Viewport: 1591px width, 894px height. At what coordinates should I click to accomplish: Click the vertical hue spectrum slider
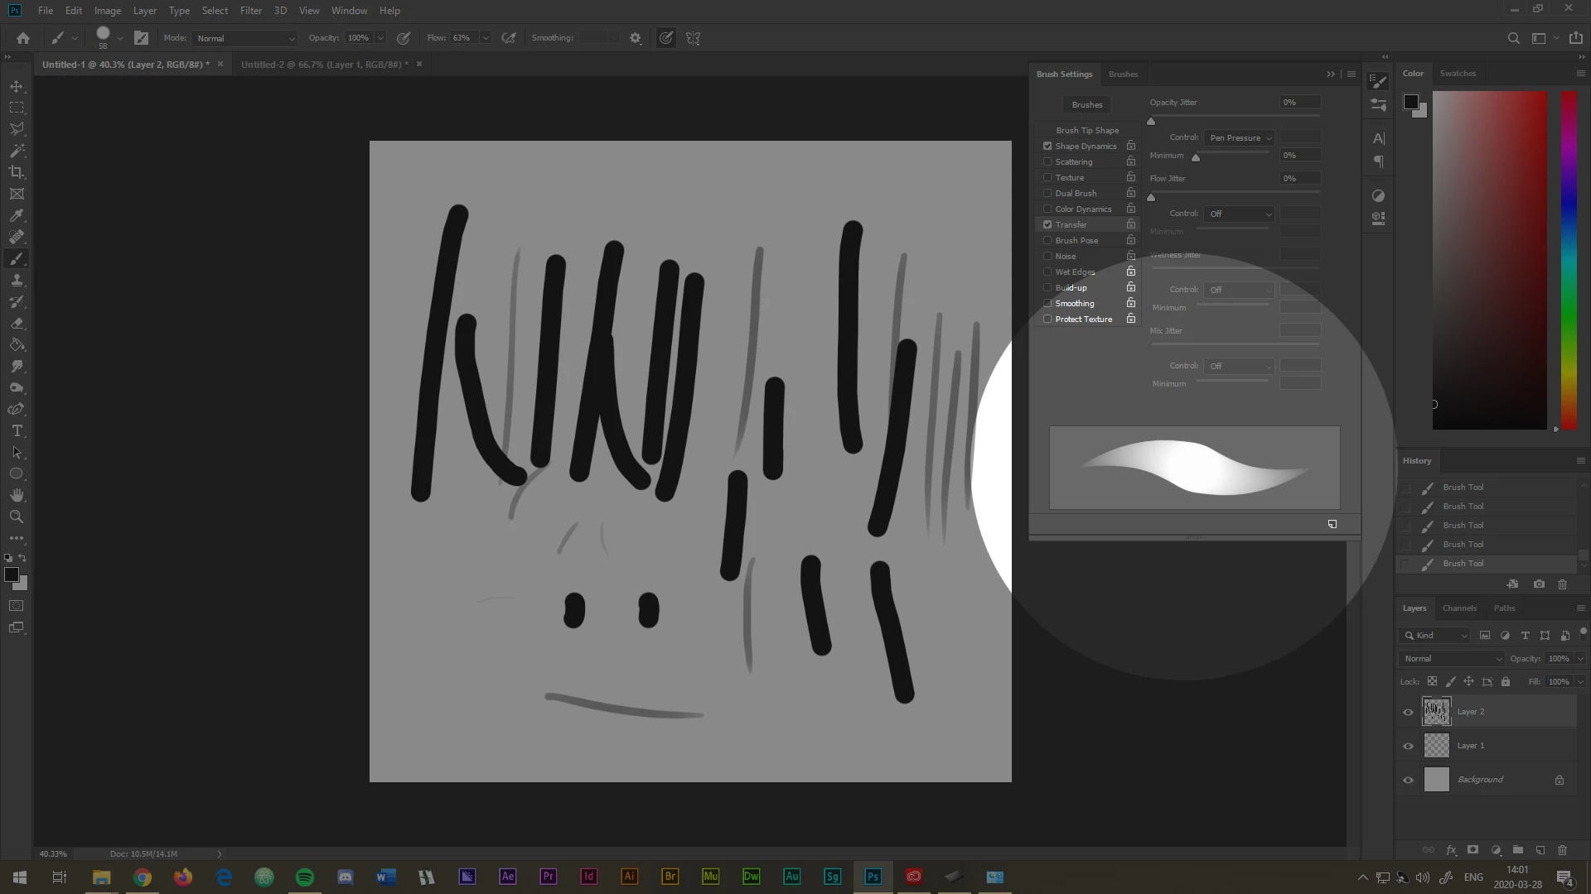pyautogui.click(x=1569, y=260)
